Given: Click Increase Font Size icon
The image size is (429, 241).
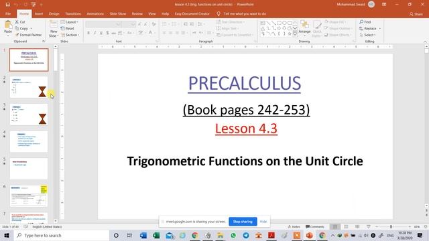Looking at the screenshot, I should 139,24.
